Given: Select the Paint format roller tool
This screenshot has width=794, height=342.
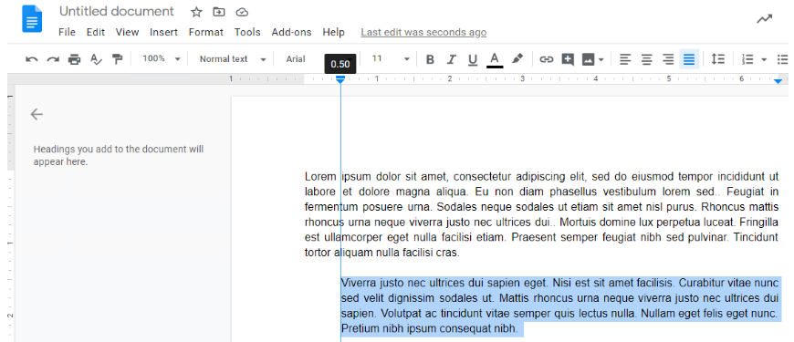Looking at the screenshot, I should 118,59.
